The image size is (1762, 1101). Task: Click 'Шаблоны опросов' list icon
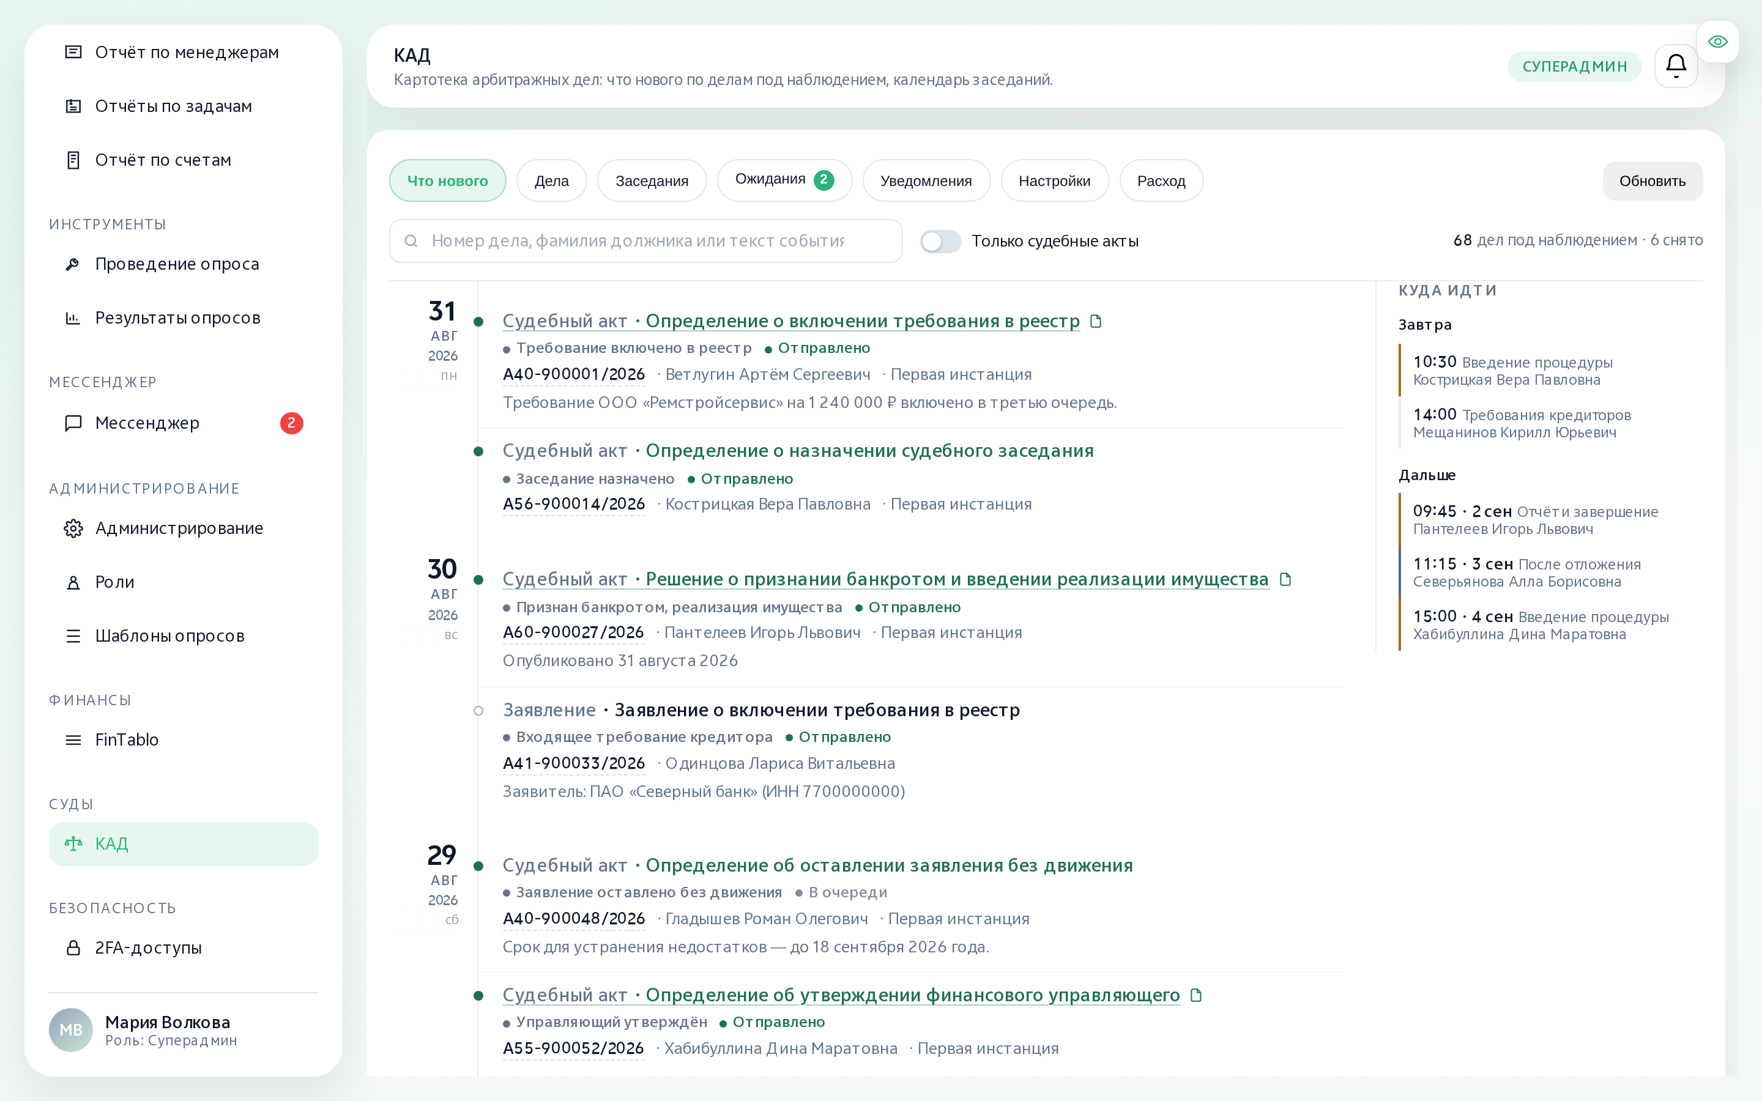(73, 636)
